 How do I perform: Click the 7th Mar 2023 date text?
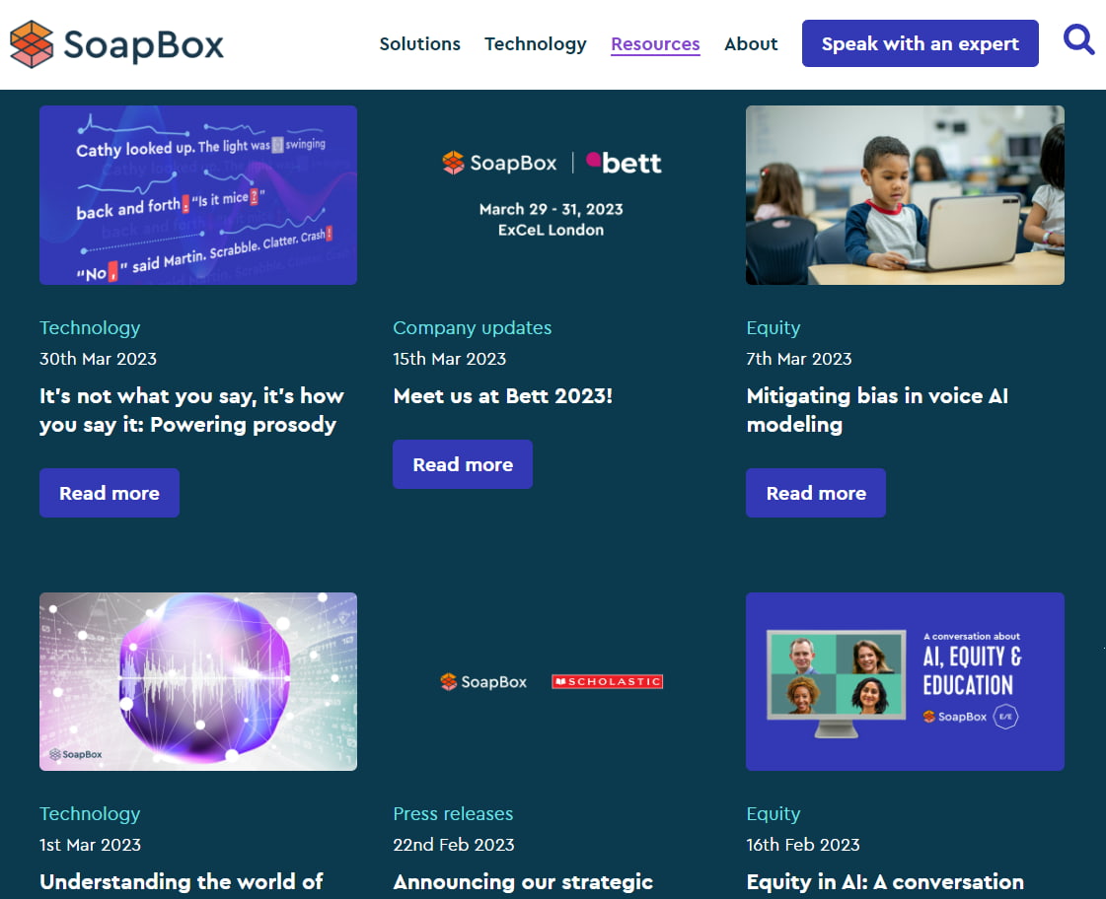(x=798, y=359)
